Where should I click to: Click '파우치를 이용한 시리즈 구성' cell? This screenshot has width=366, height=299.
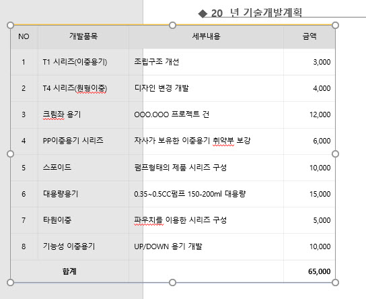206,220
